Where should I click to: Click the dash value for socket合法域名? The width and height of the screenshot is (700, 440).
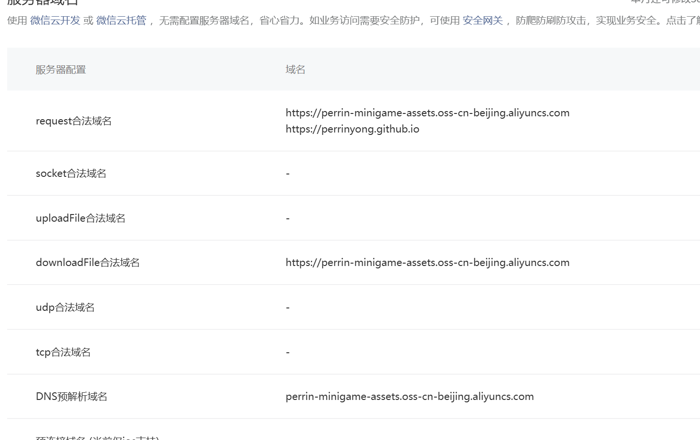[x=288, y=174]
